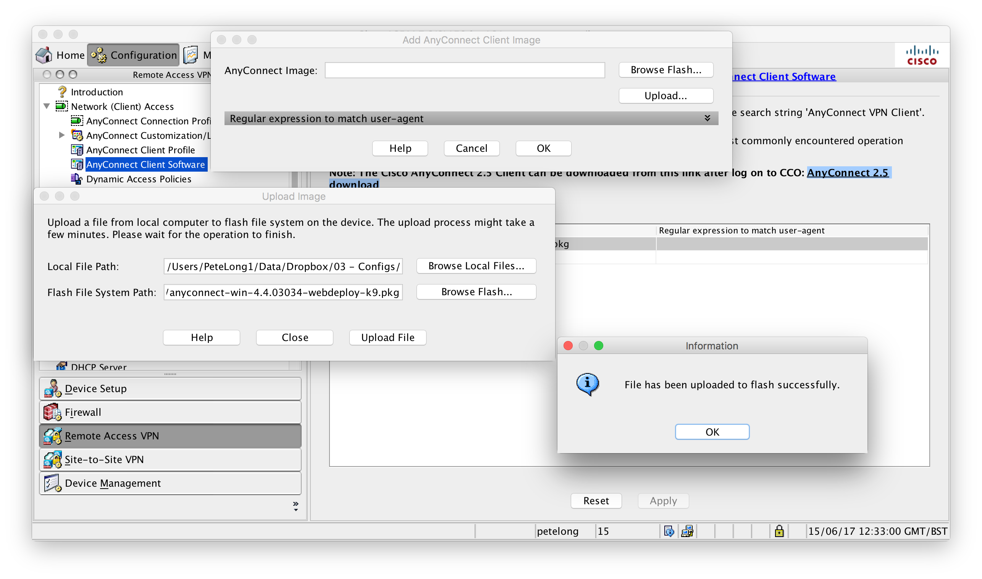The image size is (982, 579).
Task: Click the AnyConnect Client Software tree icon
Action: 77,164
